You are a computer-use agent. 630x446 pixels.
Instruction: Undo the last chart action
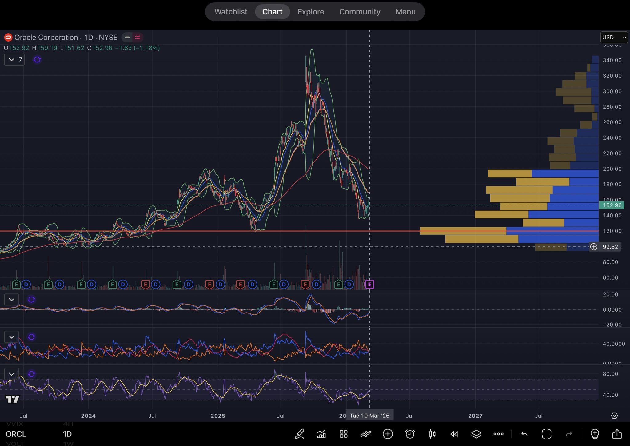click(524, 434)
